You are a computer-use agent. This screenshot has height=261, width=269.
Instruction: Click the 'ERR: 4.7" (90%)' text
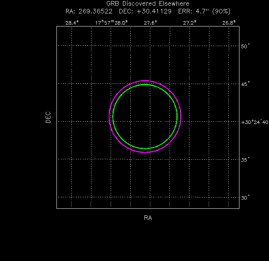pos(204,12)
